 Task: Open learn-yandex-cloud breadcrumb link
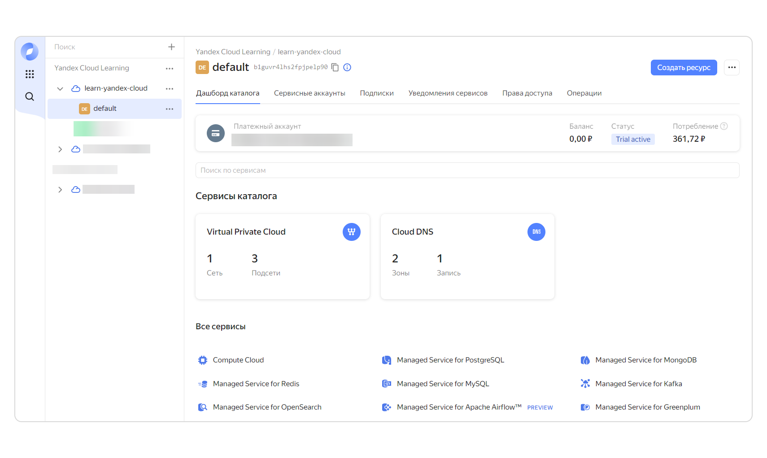point(309,52)
